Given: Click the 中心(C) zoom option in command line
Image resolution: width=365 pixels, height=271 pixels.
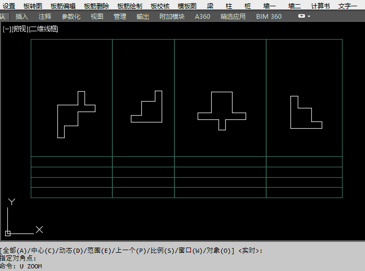Looking at the screenshot, I should click(x=43, y=251).
